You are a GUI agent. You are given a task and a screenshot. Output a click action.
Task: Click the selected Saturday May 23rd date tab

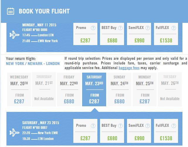tap(94, 89)
